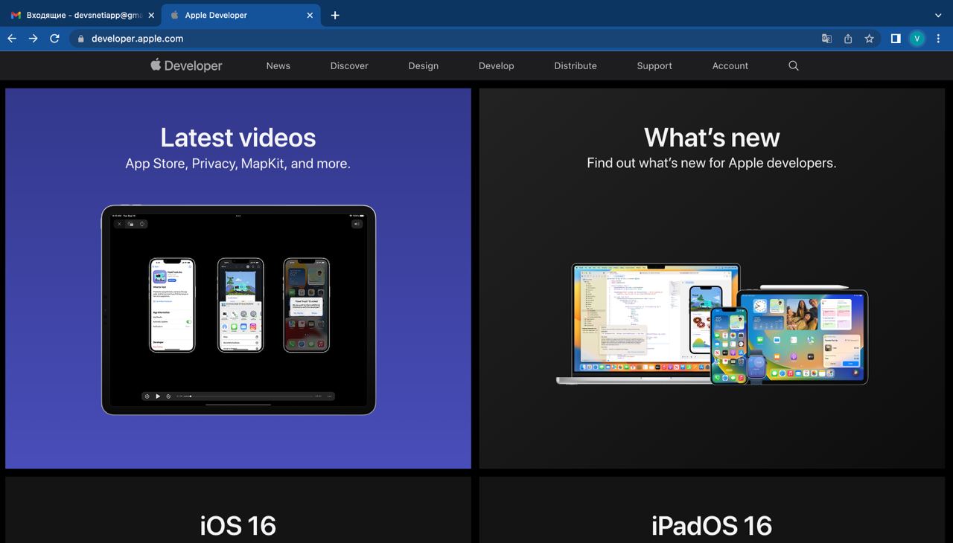
Task: Click the MacBook and devices image
Action: click(x=712, y=324)
